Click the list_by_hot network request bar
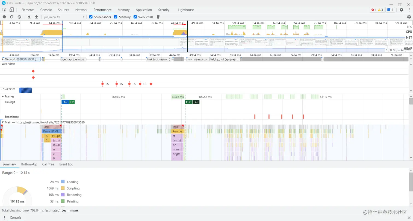 coord(225,59)
